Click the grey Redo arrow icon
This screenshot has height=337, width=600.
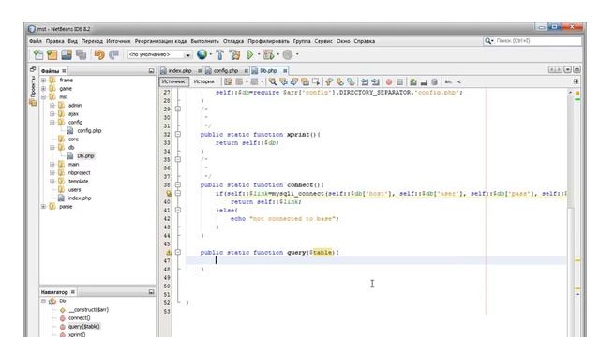113,55
